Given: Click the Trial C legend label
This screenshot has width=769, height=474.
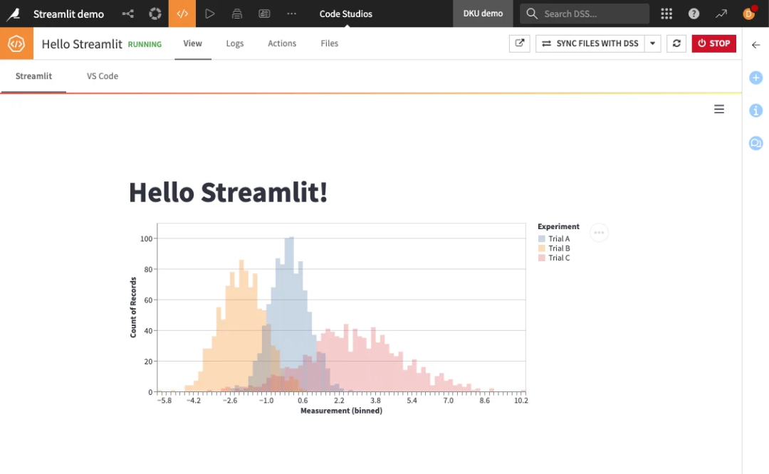Looking at the screenshot, I should point(559,258).
